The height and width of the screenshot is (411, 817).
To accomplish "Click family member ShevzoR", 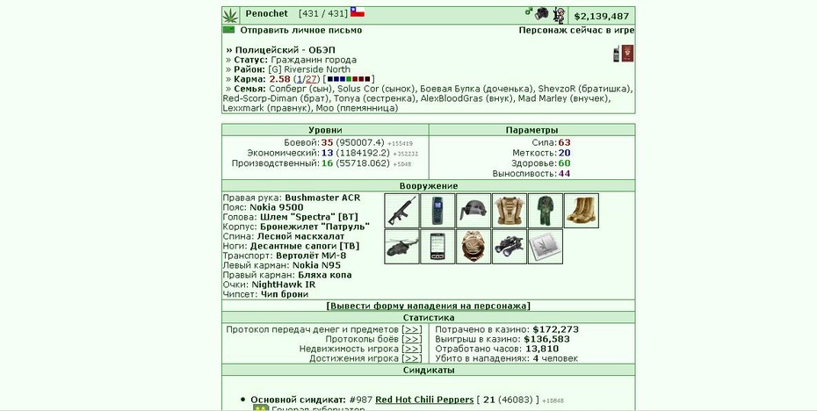I will pyautogui.click(x=556, y=89).
